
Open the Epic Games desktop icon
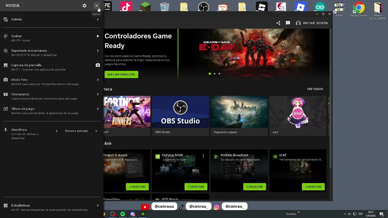[107, 7]
